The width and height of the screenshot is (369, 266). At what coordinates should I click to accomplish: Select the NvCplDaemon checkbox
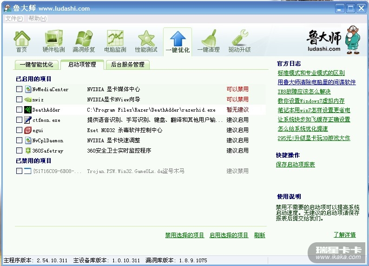pos(20,140)
